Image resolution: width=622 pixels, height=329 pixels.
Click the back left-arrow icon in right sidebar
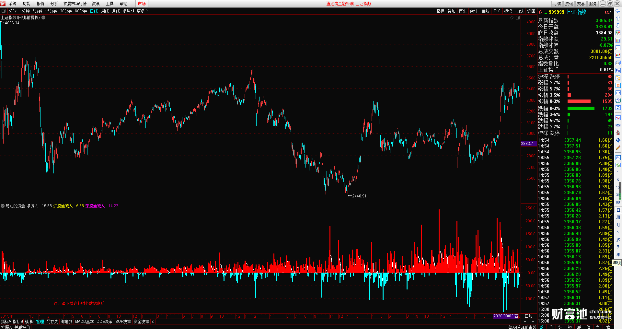[618, 11]
